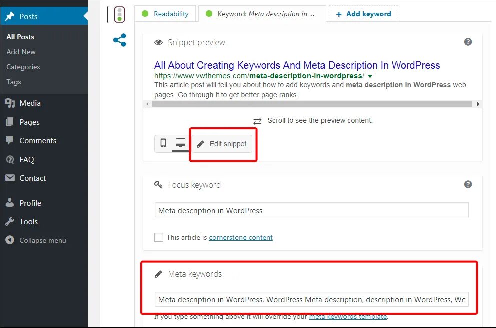The width and height of the screenshot is (496, 328).
Task: Click the green Readability status dot
Action: pyautogui.click(x=145, y=14)
